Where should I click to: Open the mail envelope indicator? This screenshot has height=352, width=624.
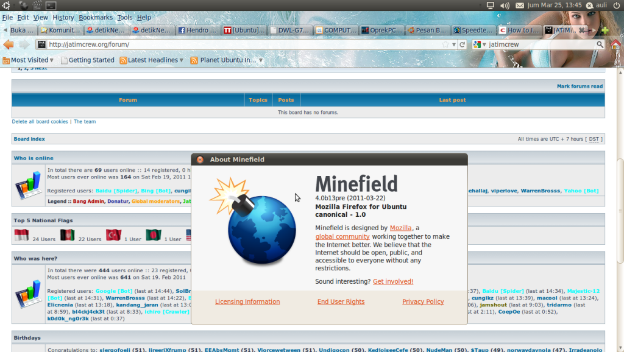(x=520, y=5)
